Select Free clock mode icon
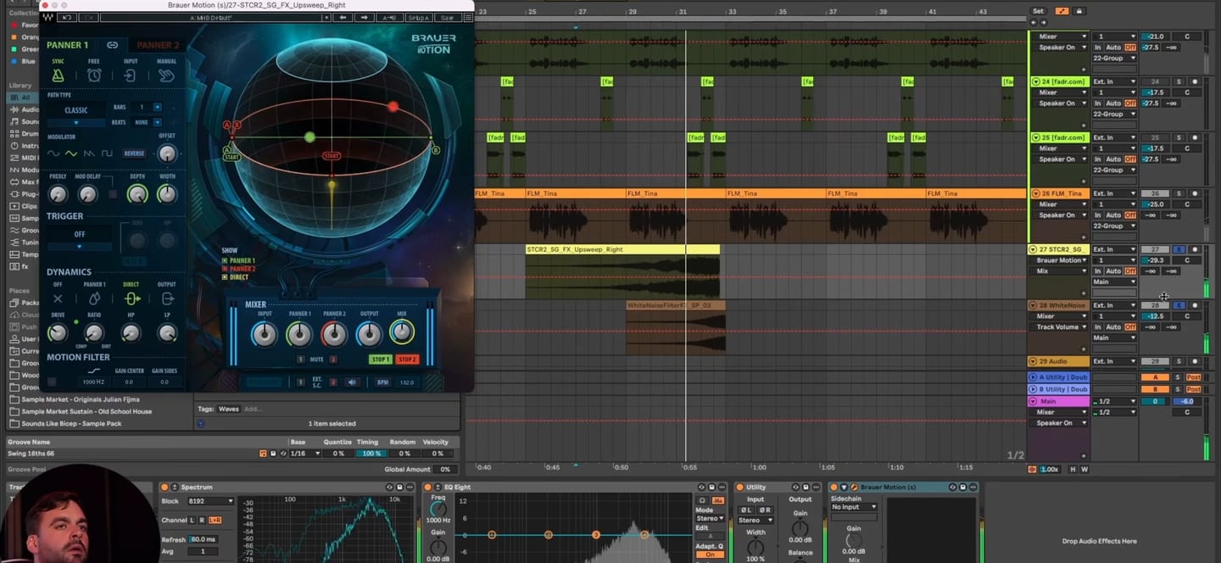Viewport: 1221px width, 563px height. pos(94,75)
